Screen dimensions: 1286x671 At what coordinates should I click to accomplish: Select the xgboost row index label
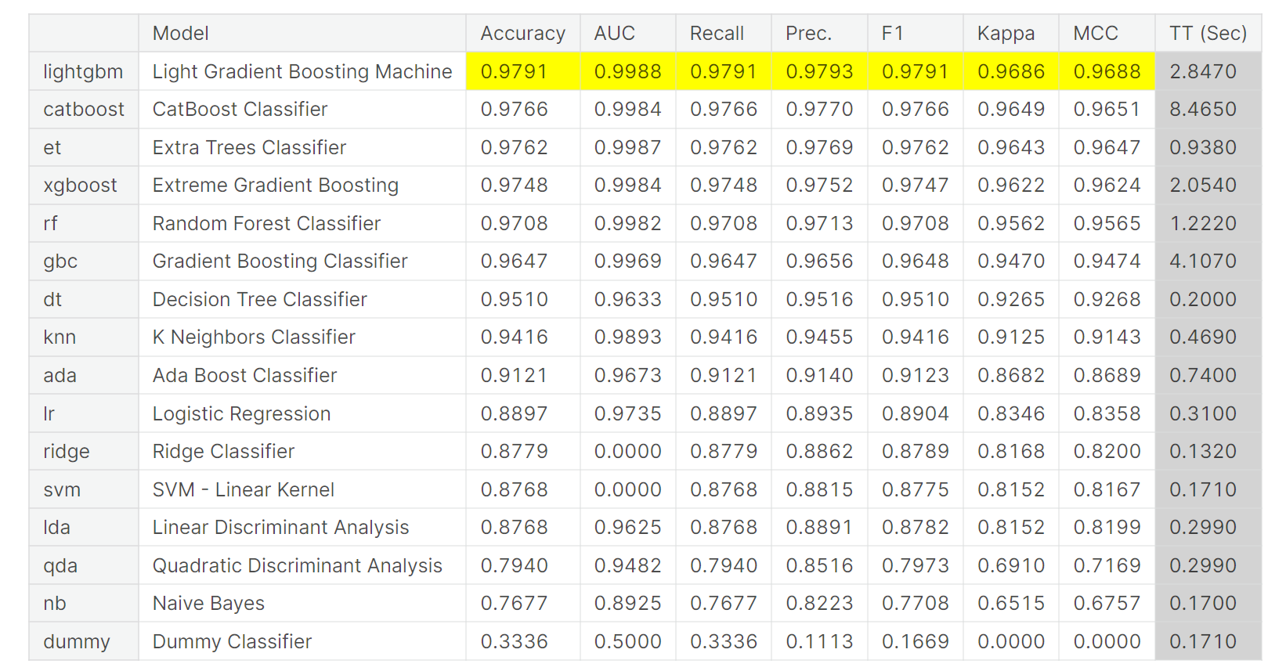click(x=80, y=186)
